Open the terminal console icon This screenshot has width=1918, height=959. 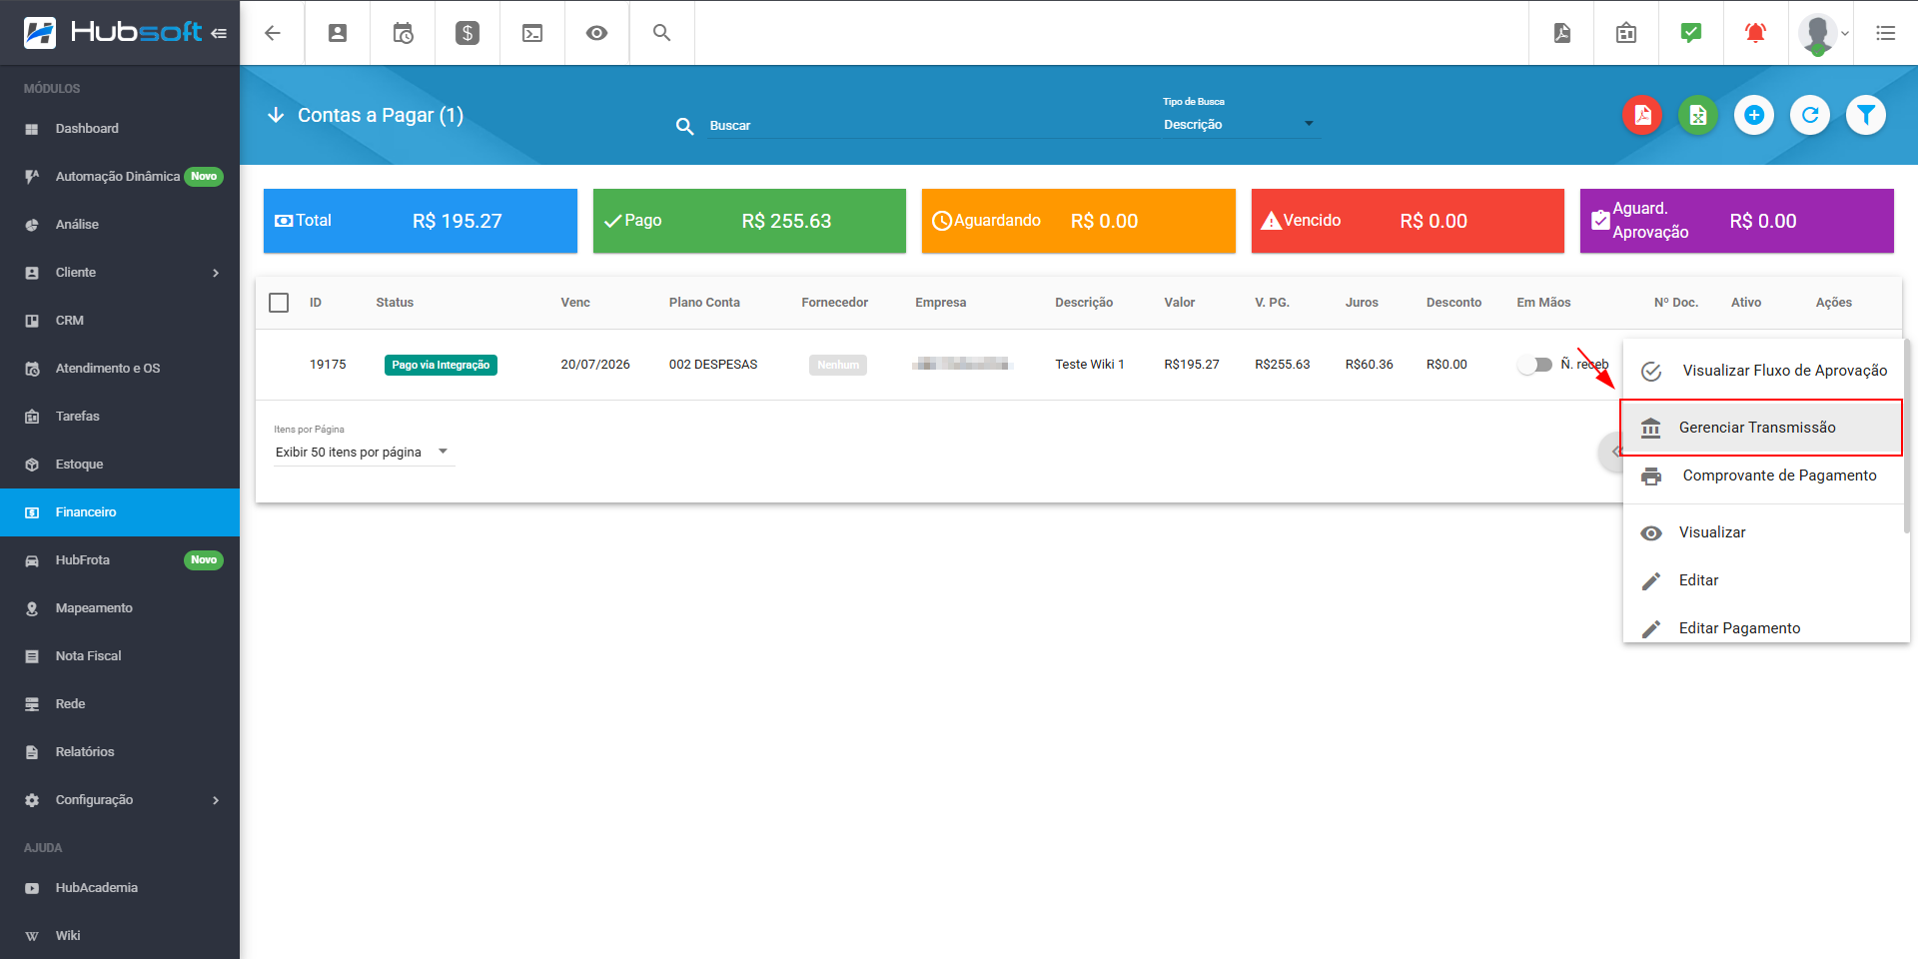[532, 33]
